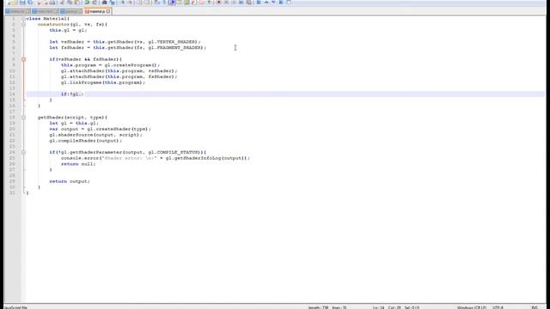Click the Paste toolbar icon
The width and height of the screenshot is (550, 309).
click(77, 3)
